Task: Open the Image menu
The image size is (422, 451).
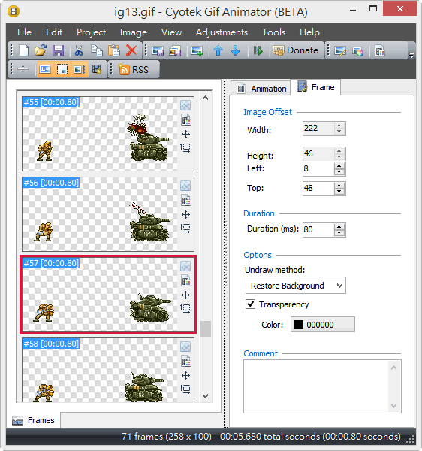Action: 134,32
